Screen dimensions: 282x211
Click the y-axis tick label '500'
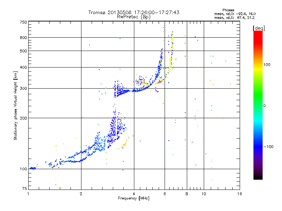[x=23, y=51]
